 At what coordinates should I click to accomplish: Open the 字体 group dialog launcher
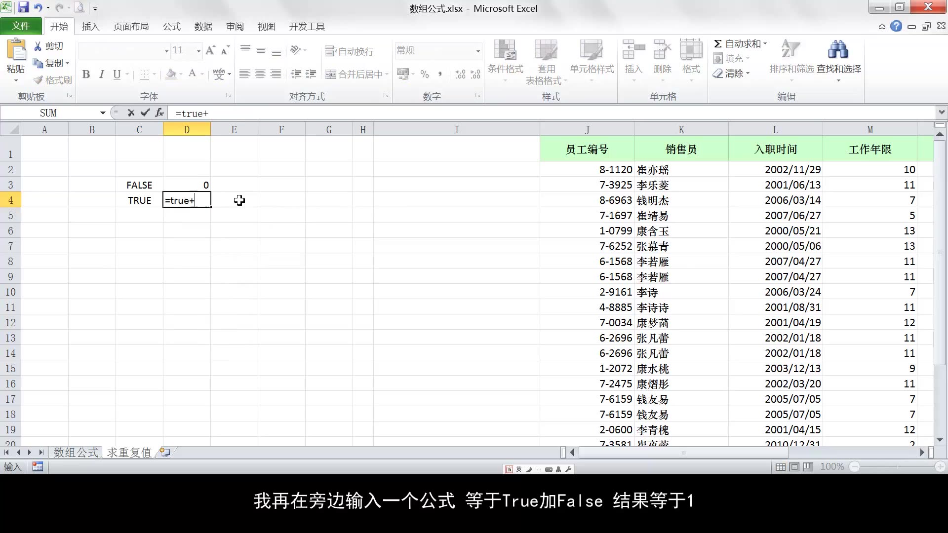tap(228, 96)
